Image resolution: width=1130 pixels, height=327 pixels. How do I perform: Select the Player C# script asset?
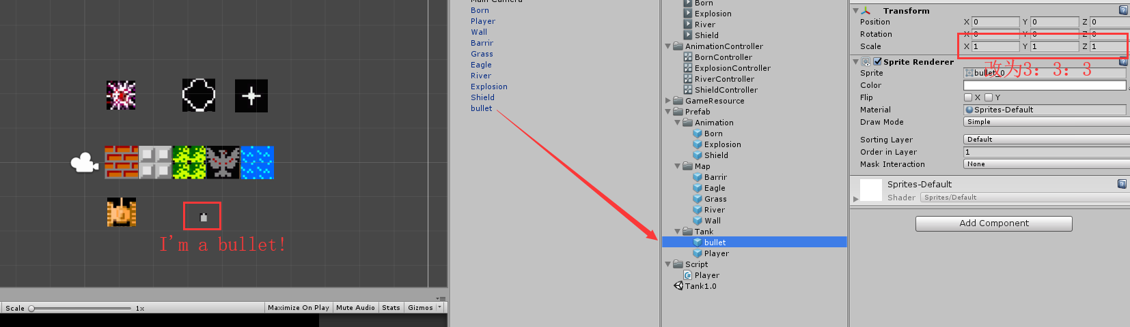[706, 275]
